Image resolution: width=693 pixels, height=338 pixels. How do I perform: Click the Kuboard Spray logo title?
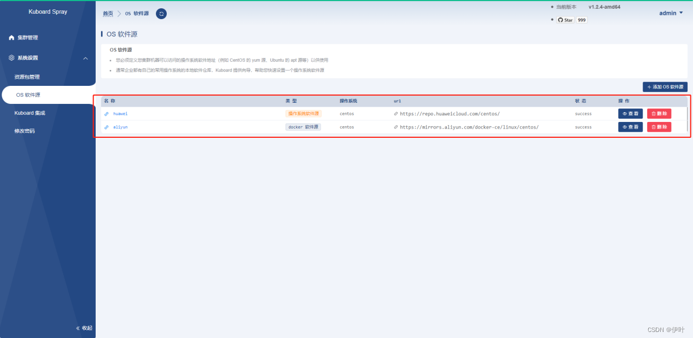[48, 11]
